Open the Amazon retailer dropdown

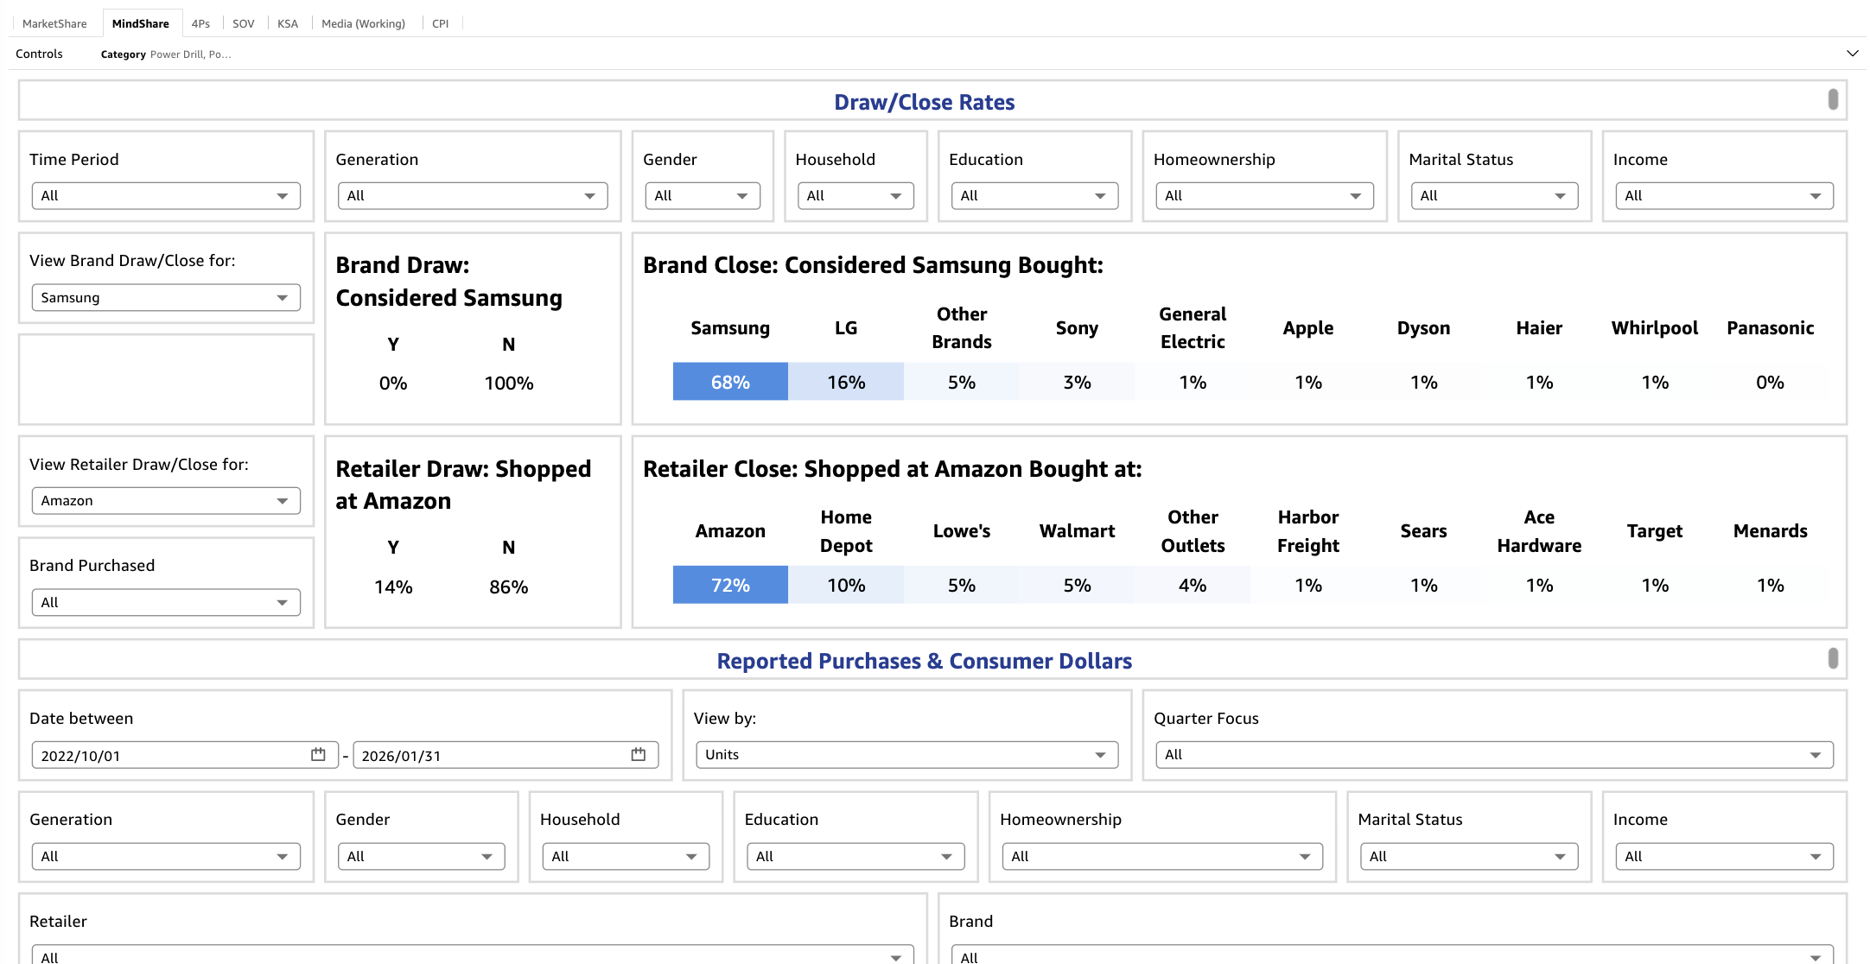(166, 501)
